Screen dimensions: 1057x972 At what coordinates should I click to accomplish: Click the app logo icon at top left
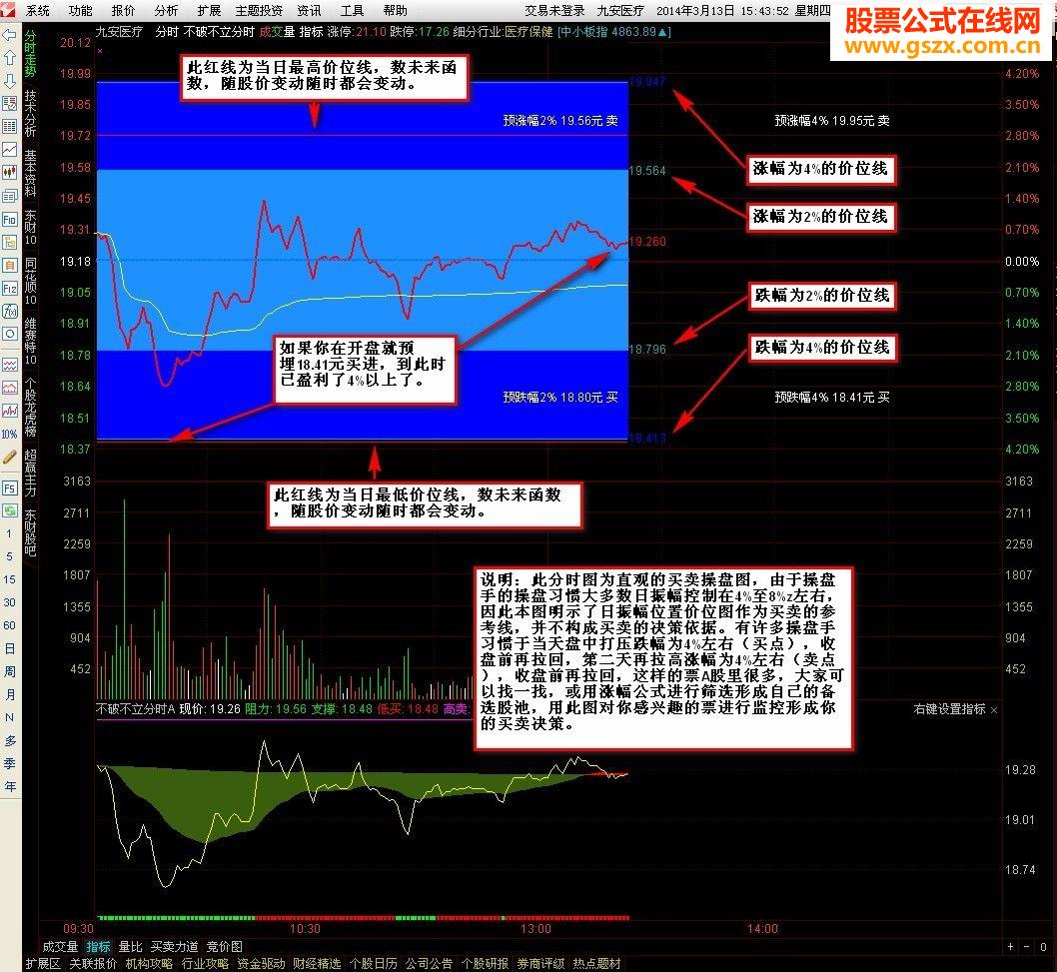(7, 9)
